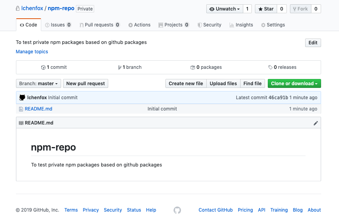The image size is (339, 219).
Task: Click the GitHub Octocat logo in footer
Action: (177, 210)
